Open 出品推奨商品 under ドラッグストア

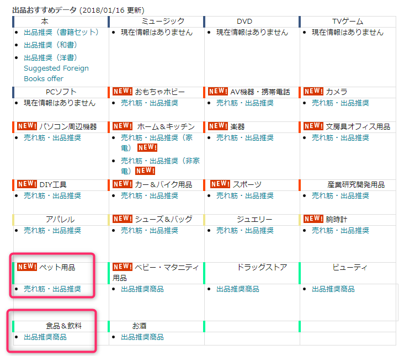point(238,289)
